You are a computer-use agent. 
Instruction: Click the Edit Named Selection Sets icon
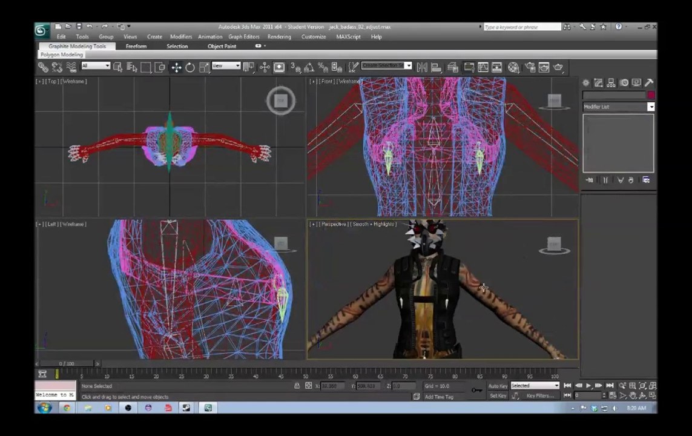(x=353, y=67)
